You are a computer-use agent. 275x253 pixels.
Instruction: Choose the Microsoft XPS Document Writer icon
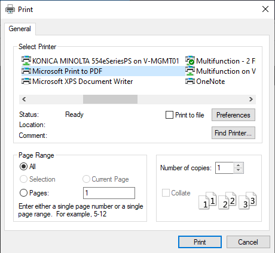coord(26,81)
